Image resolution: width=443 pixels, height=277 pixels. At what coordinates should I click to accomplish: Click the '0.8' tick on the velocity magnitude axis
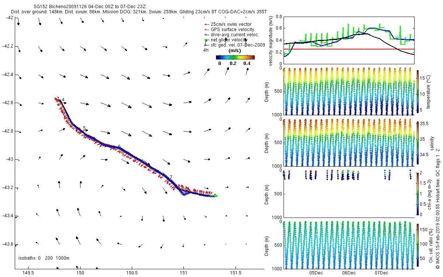click(x=279, y=17)
